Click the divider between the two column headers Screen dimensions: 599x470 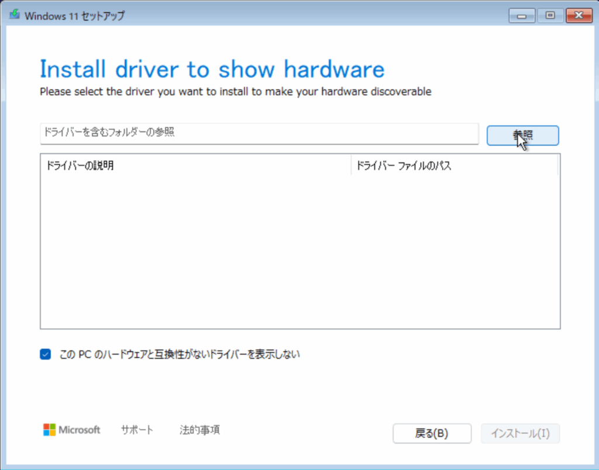(x=351, y=165)
